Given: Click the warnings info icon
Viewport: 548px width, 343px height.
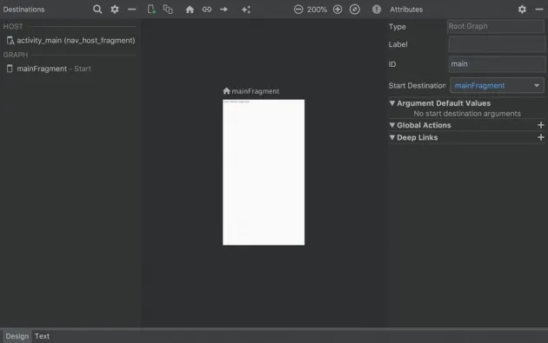Looking at the screenshot, I should (x=377, y=10).
